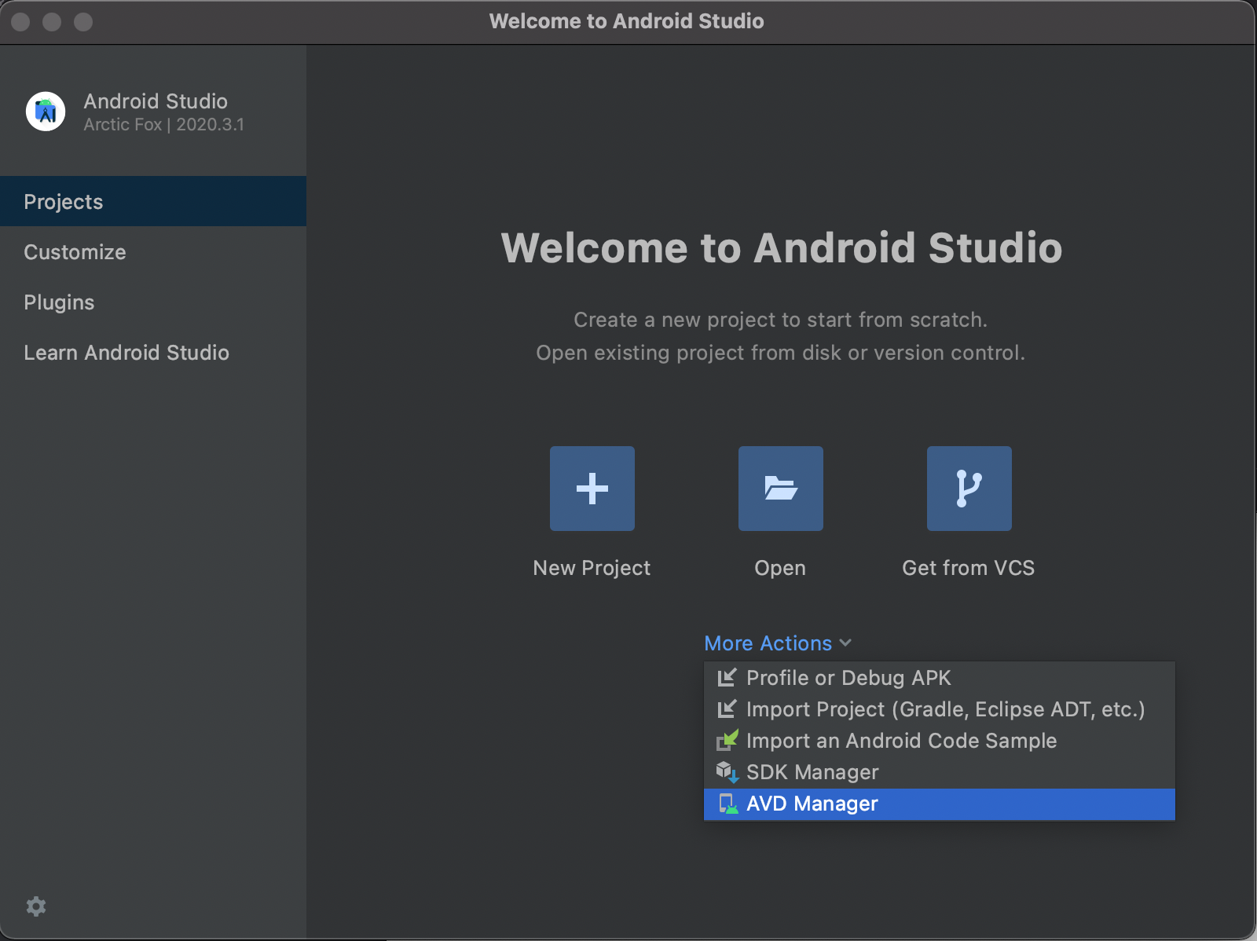Open the settings gear at bottom left

36,906
